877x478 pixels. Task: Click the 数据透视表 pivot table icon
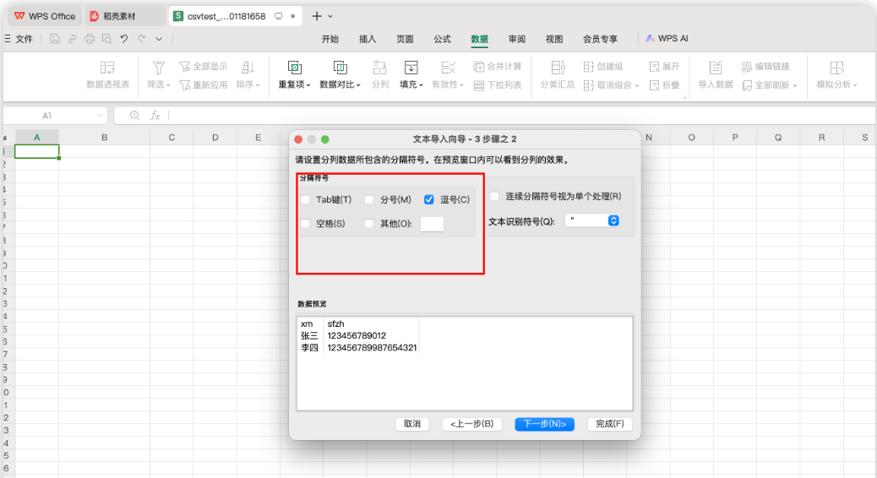(107, 68)
